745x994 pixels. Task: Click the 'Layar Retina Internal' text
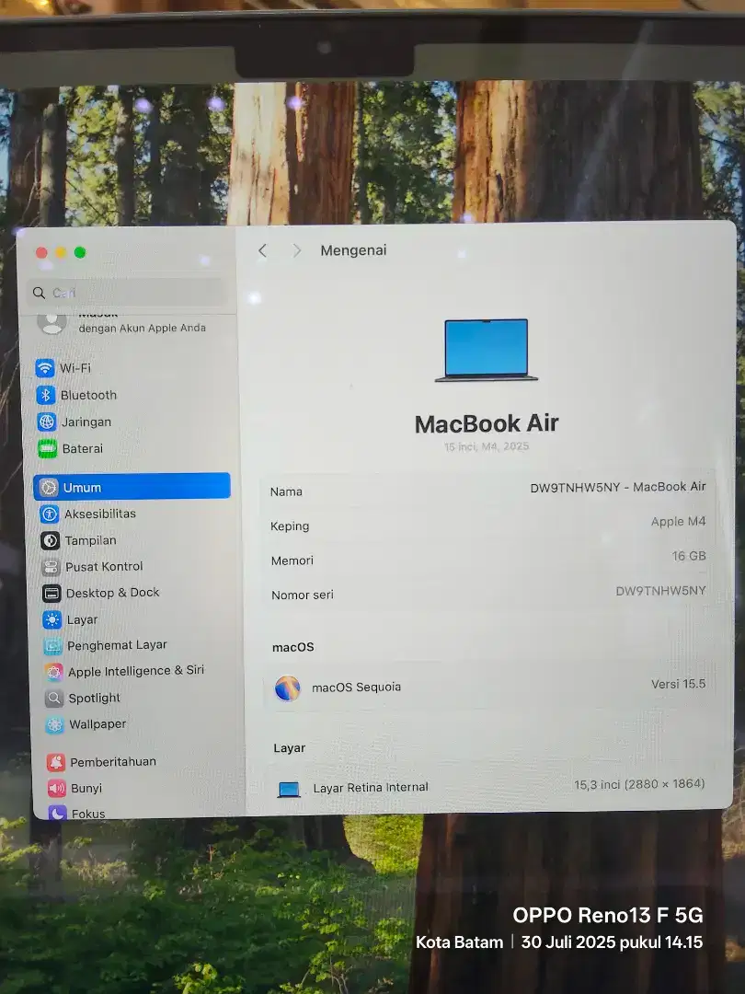[x=371, y=787]
